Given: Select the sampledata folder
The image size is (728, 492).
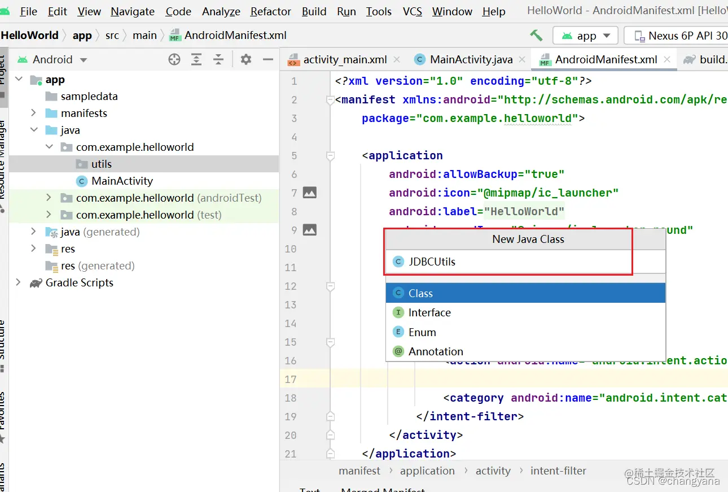Looking at the screenshot, I should pos(89,96).
